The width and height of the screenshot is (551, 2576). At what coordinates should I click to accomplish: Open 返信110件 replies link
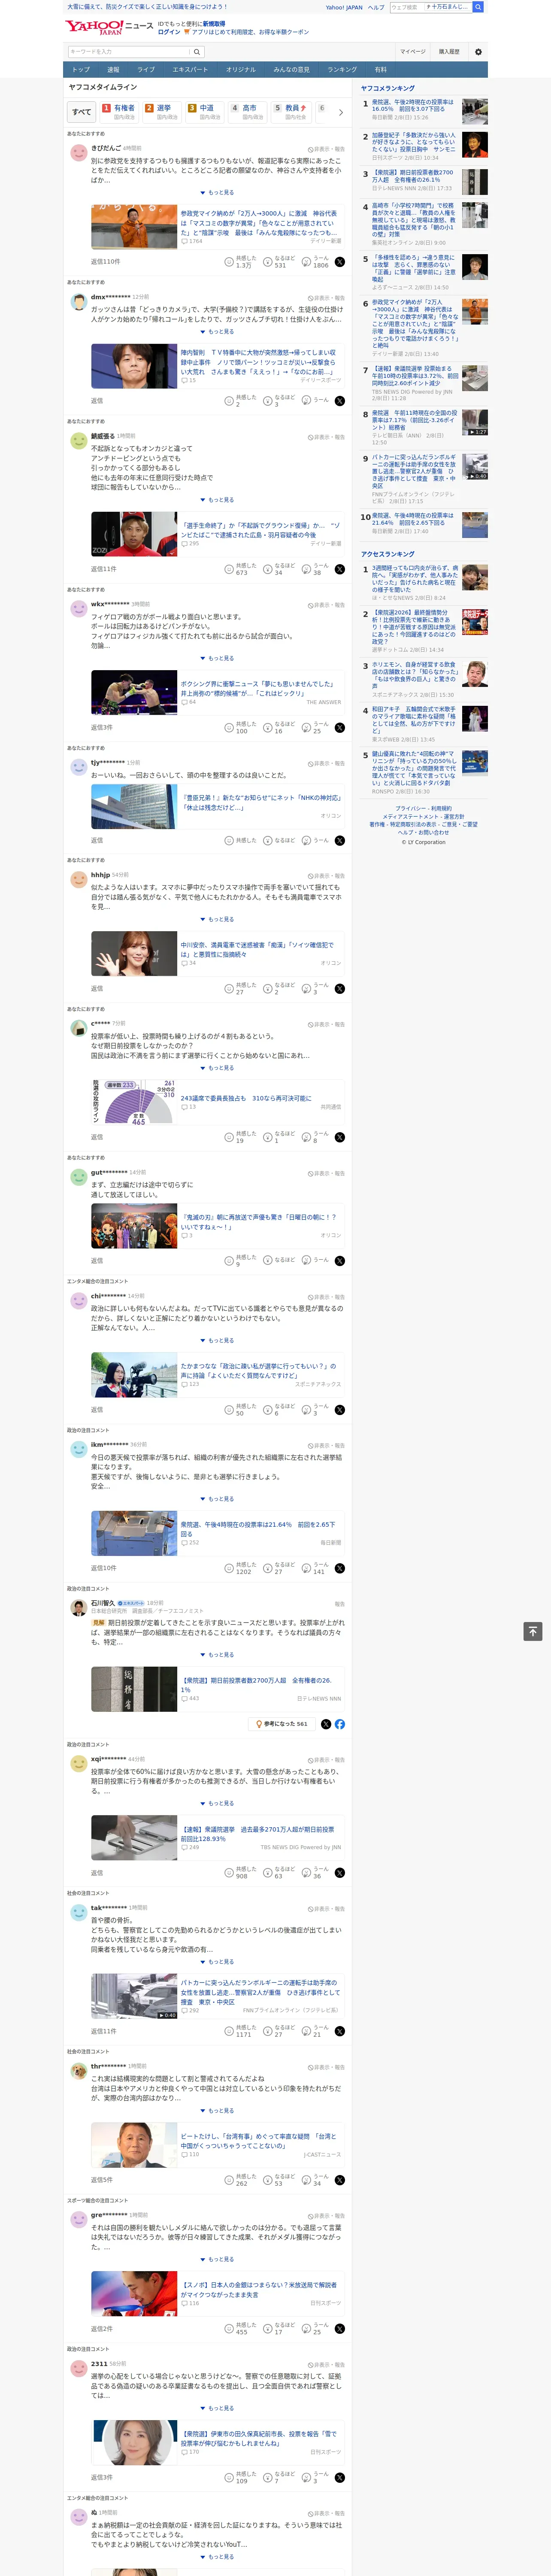pyautogui.click(x=105, y=262)
